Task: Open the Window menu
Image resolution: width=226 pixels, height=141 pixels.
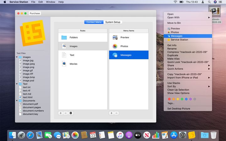Action: pos(51,2)
